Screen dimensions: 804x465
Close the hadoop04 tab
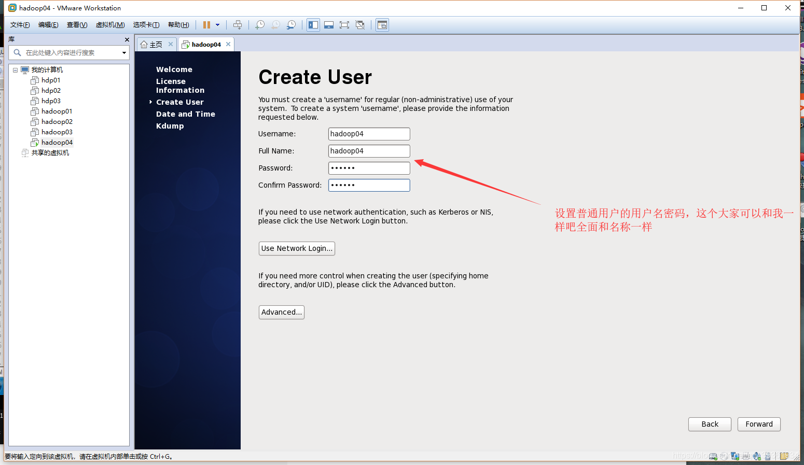[x=228, y=44]
